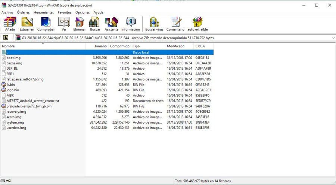Sort by Tipo column header
This screenshot has height=185, width=336.
point(148,46)
